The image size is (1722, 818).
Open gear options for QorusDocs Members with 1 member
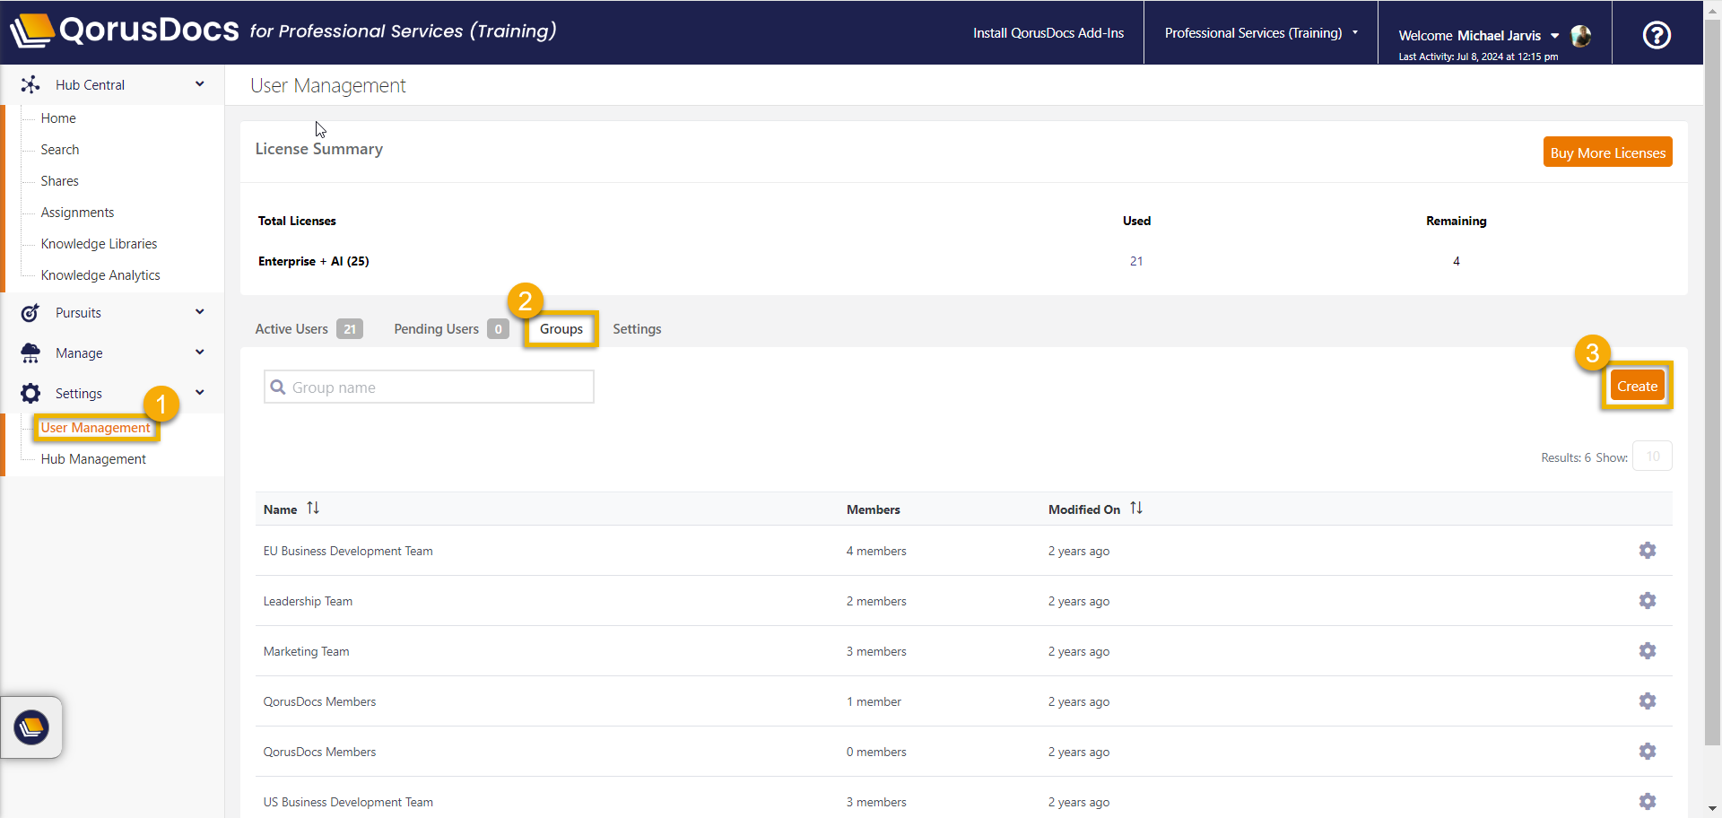1648,701
